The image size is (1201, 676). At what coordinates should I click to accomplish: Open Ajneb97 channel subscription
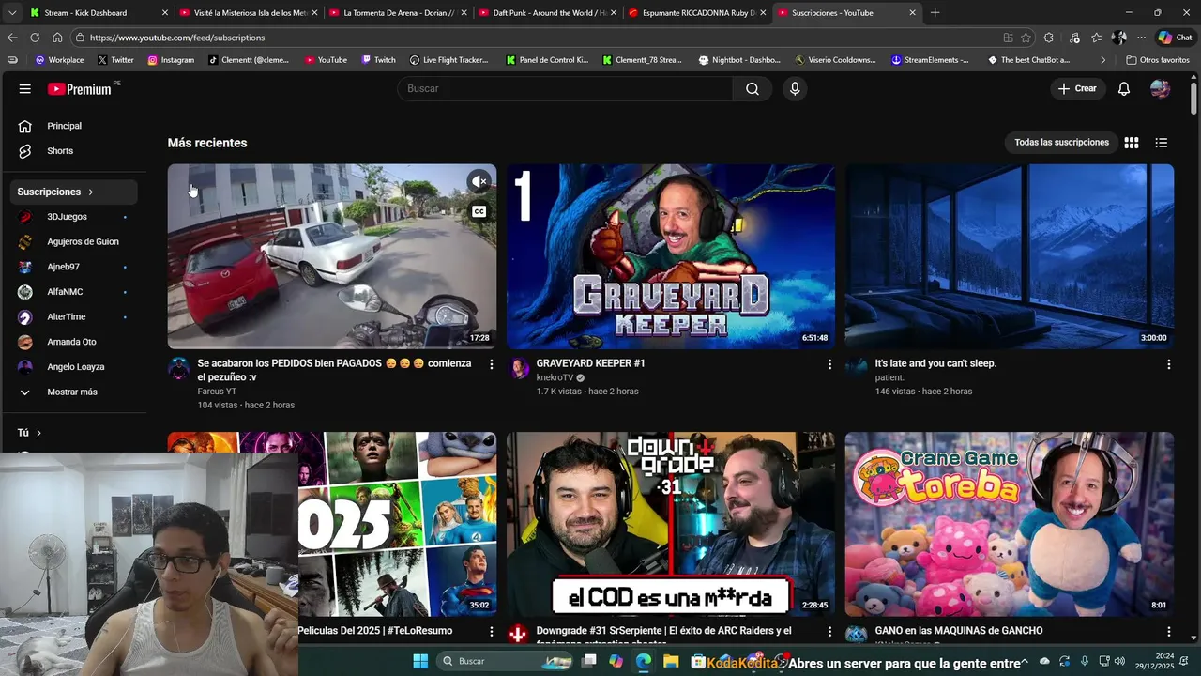73,267
